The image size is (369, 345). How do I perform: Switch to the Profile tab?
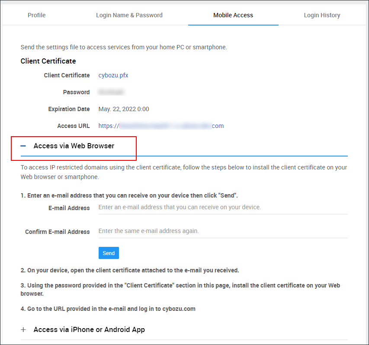click(36, 15)
